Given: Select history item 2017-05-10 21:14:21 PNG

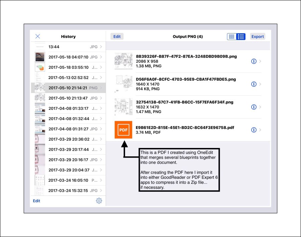Looking at the screenshot, I should point(68,88).
